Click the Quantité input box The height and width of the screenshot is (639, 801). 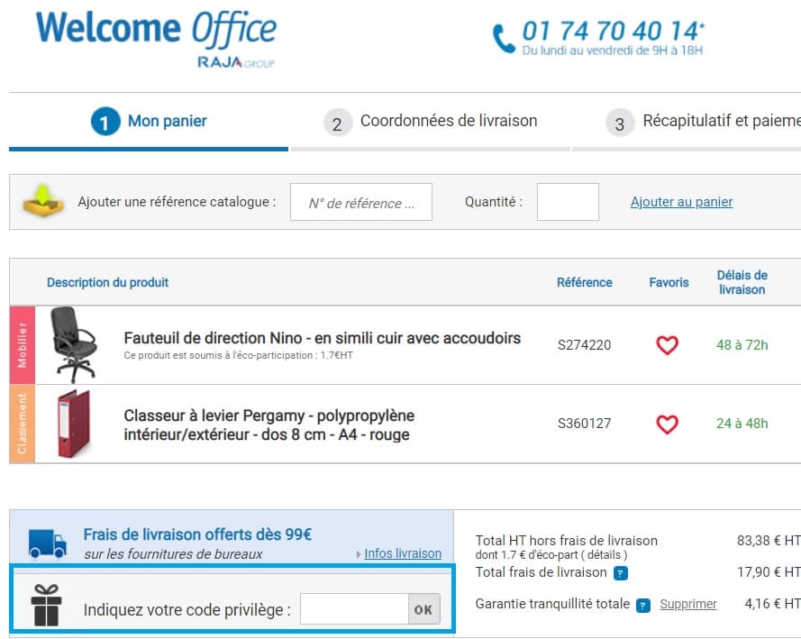coord(568,201)
